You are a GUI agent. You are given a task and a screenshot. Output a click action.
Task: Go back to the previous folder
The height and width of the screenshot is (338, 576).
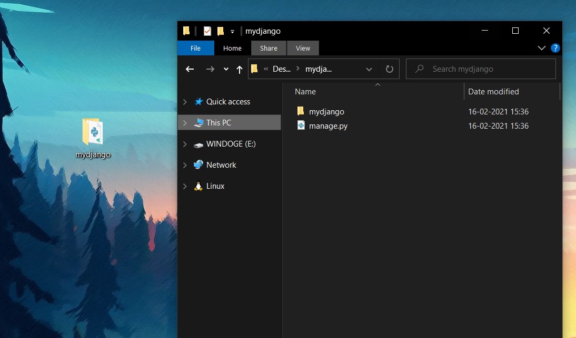click(190, 69)
